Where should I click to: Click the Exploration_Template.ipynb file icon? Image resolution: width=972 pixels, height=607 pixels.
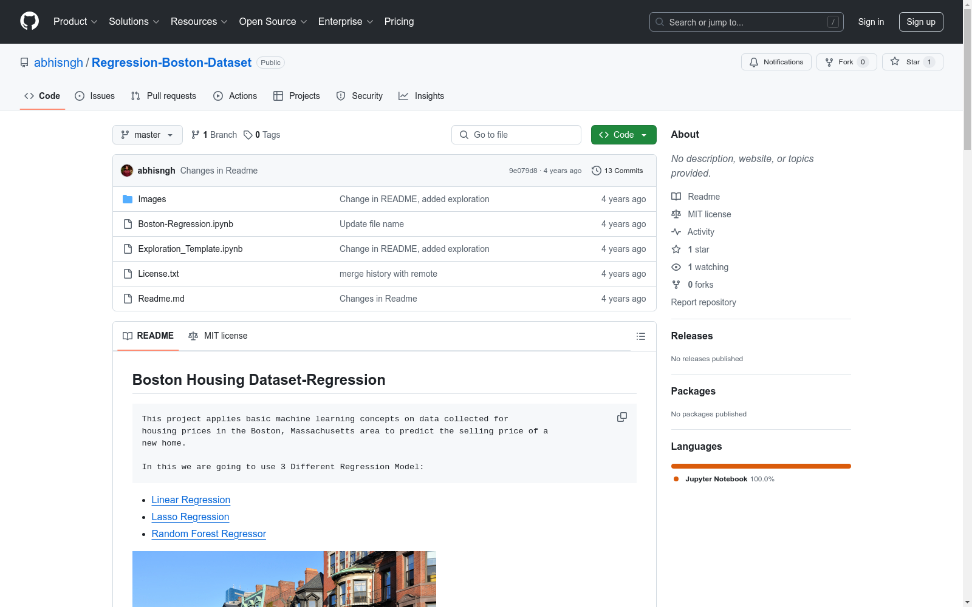click(x=128, y=249)
